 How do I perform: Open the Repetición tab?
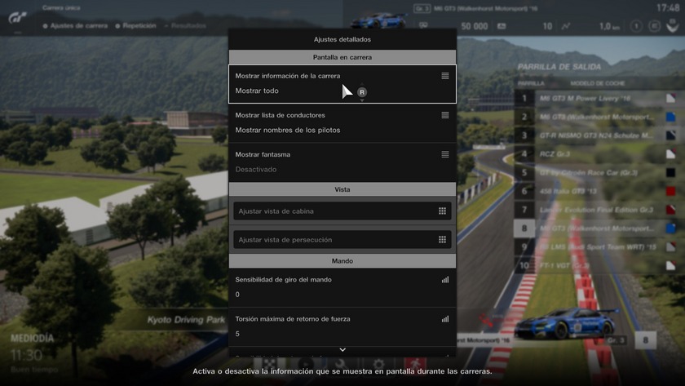tap(135, 26)
